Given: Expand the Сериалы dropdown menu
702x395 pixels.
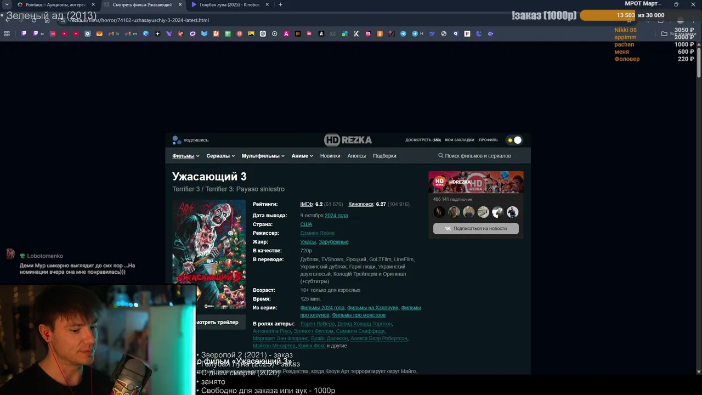Looking at the screenshot, I should [x=220, y=156].
